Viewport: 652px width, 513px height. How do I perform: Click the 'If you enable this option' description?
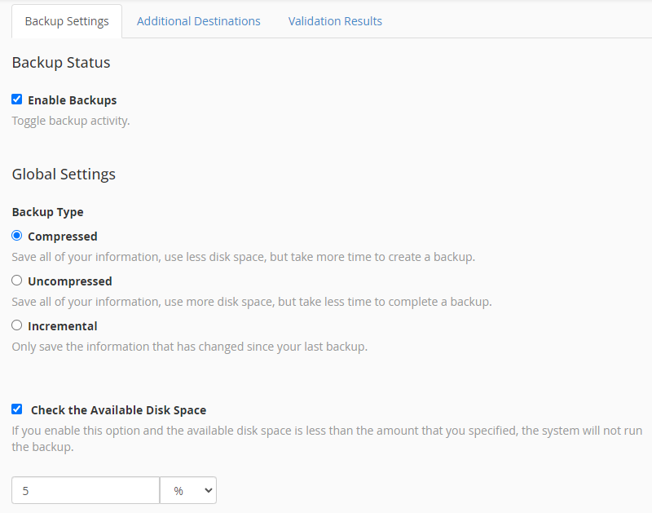[327, 439]
